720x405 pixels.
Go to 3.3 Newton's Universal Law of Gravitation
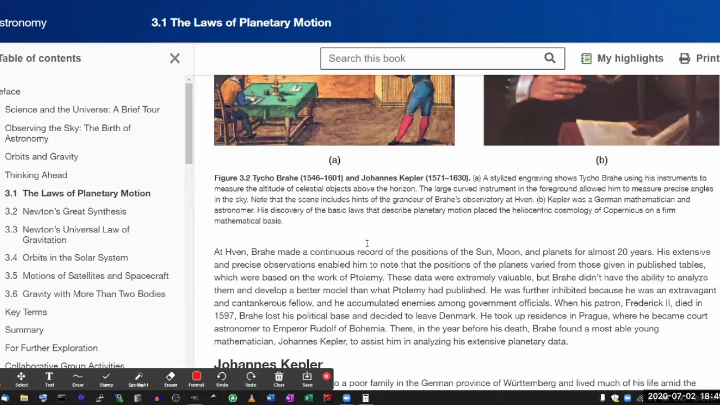(67, 235)
